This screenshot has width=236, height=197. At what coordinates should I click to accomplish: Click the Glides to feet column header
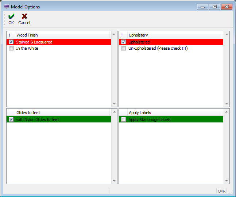coord(62,113)
